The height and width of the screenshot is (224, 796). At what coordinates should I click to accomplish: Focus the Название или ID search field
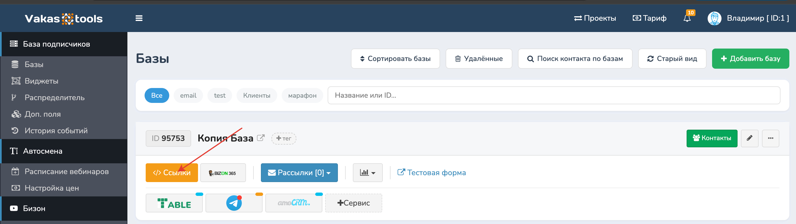[x=553, y=95]
